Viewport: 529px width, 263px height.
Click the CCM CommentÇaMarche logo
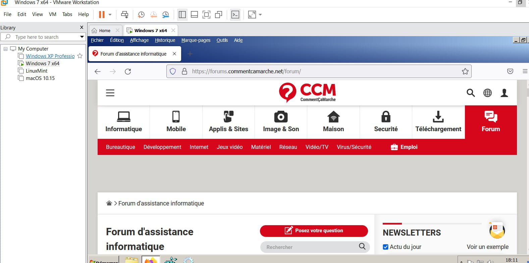coord(307,92)
